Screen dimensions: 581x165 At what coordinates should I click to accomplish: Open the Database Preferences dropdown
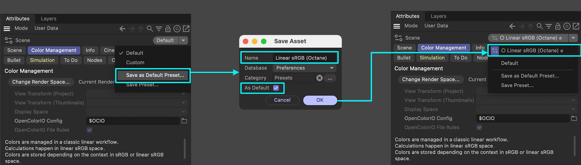coord(304,68)
